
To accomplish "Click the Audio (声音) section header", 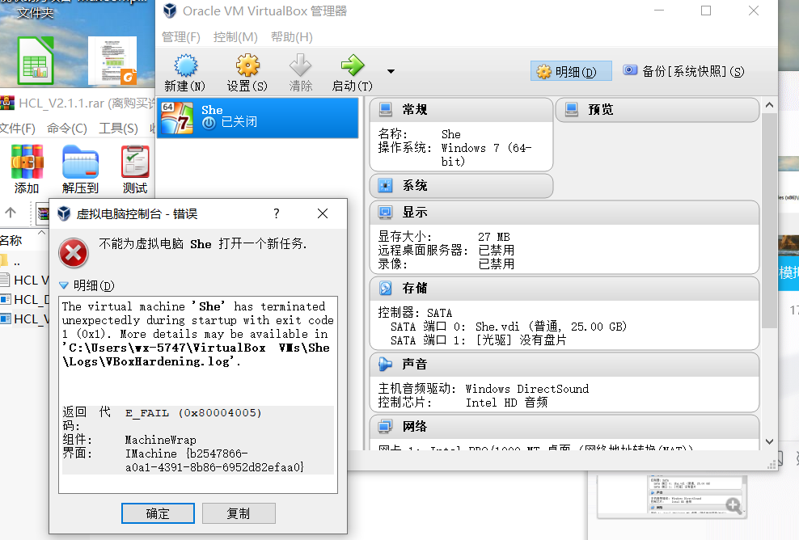I will click(x=564, y=365).
